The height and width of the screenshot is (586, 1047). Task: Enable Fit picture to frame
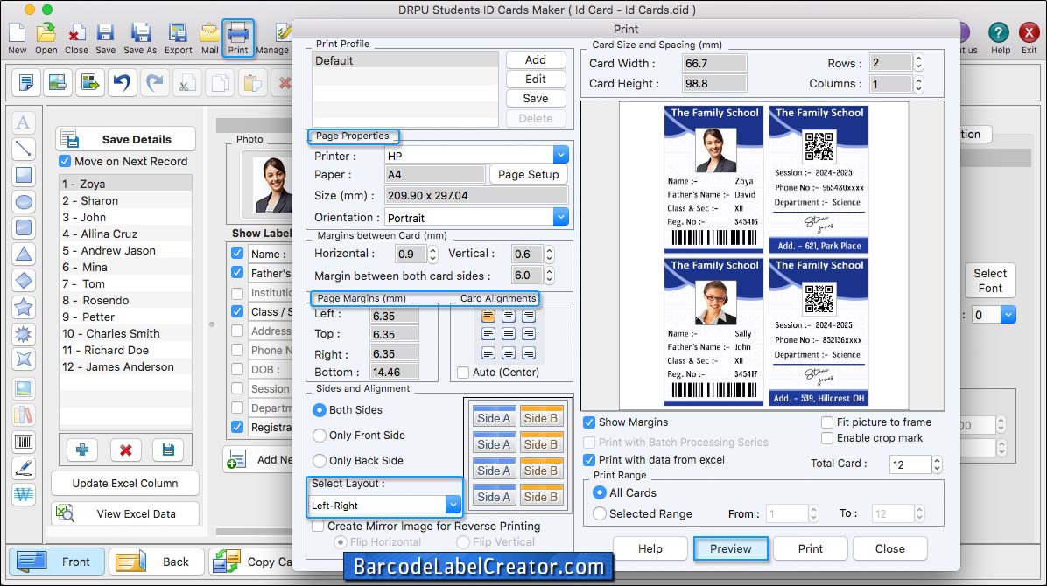(826, 422)
